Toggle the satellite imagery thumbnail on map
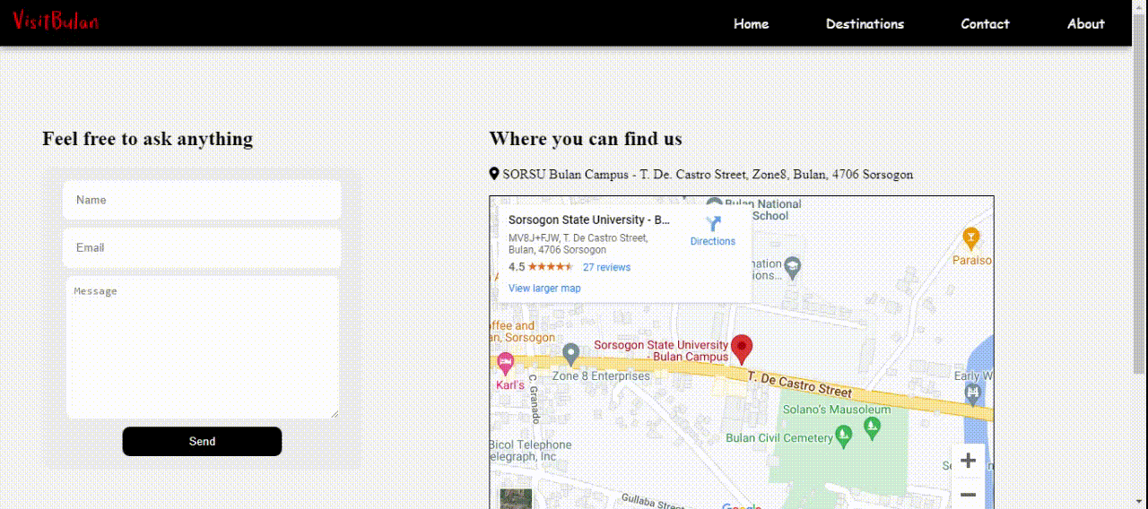The image size is (1148, 509). point(516,498)
